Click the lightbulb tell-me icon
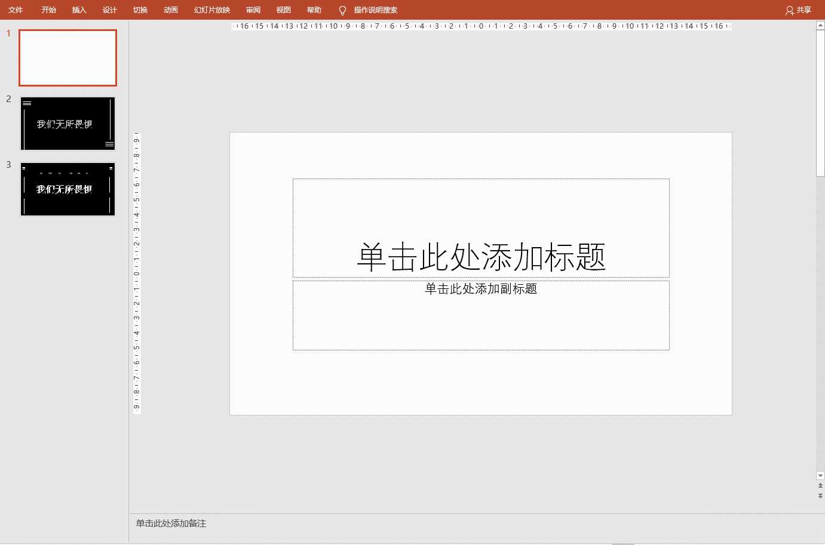Viewport: 825px width, 545px height. [342, 10]
